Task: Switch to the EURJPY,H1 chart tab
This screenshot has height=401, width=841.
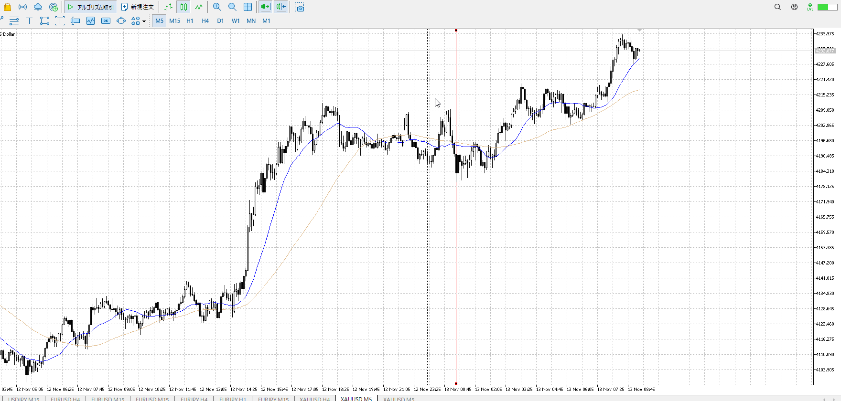Action: pyautogui.click(x=233, y=399)
